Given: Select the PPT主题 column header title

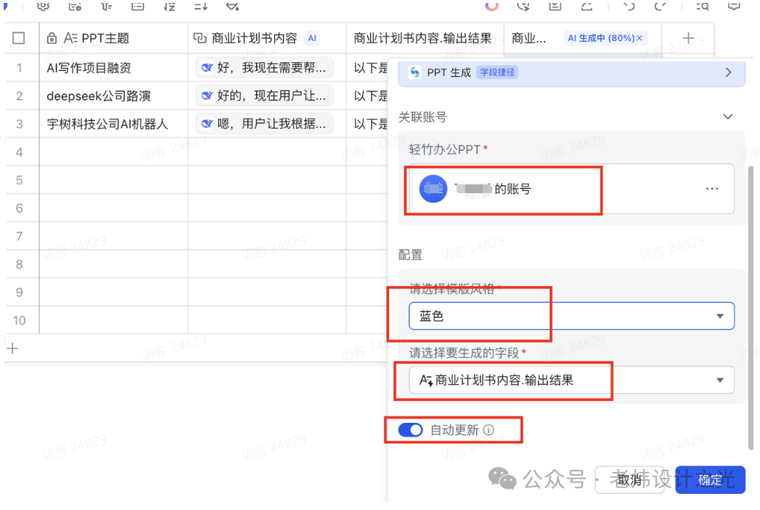Looking at the screenshot, I should [x=105, y=38].
